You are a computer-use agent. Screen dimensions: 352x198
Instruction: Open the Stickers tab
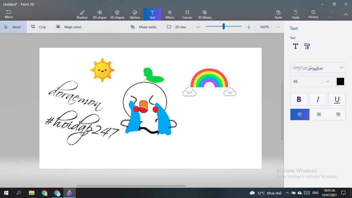coord(135,14)
